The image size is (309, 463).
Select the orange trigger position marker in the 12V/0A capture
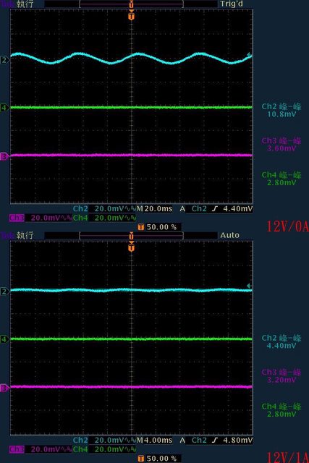[x=132, y=15]
